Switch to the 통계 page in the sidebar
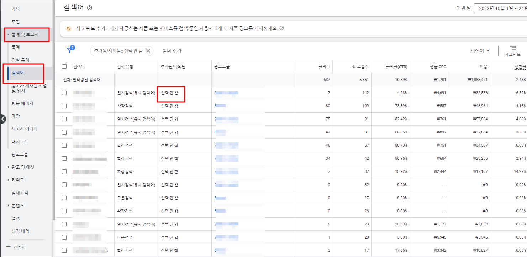The image size is (527, 257). pyautogui.click(x=15, y=47)
